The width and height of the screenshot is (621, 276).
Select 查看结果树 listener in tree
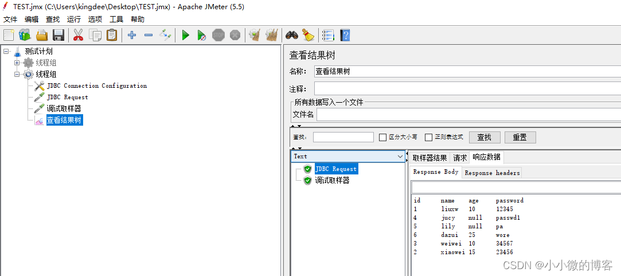[65, 120]
